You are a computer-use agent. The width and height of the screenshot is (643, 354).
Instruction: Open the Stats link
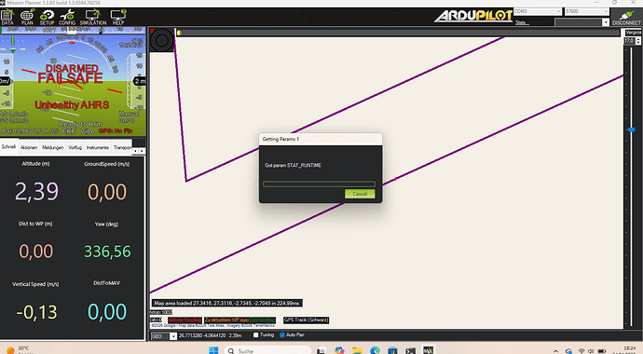coord(522,22)
